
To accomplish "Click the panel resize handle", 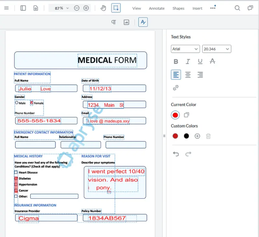I will tap(164, 136).
